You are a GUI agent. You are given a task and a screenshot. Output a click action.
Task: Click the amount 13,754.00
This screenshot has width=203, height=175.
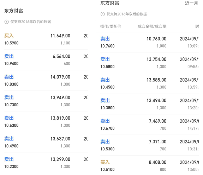[x=156, y=59]
